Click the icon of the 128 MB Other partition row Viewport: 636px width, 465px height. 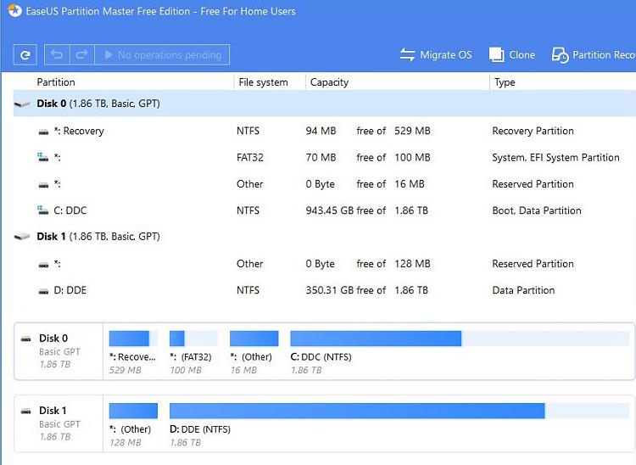click(x=43, y=265)
